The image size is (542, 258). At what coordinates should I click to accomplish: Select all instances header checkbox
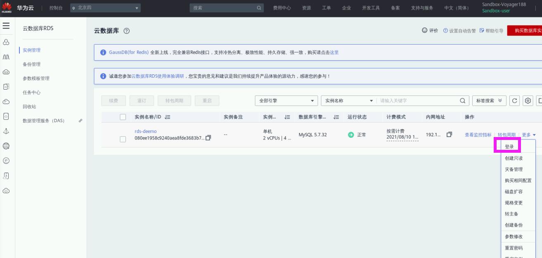pyautogui.click(x=123, y=117)
